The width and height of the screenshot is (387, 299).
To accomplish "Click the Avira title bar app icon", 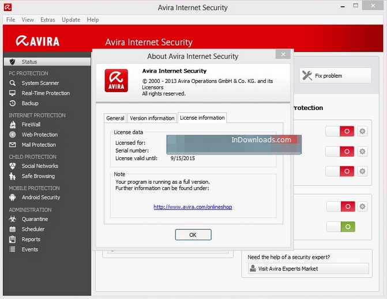I will (x=7, y=7).
